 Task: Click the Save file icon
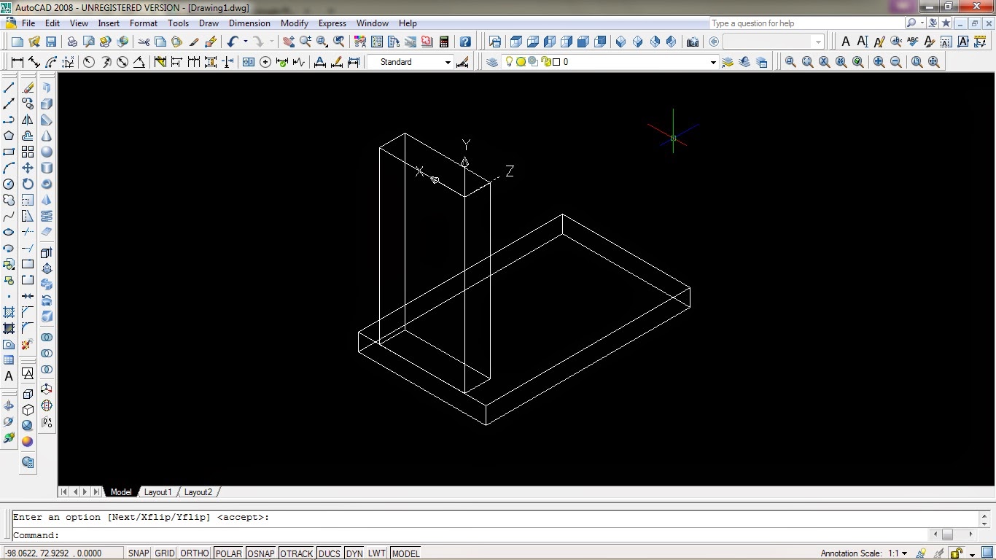(51, 42)
